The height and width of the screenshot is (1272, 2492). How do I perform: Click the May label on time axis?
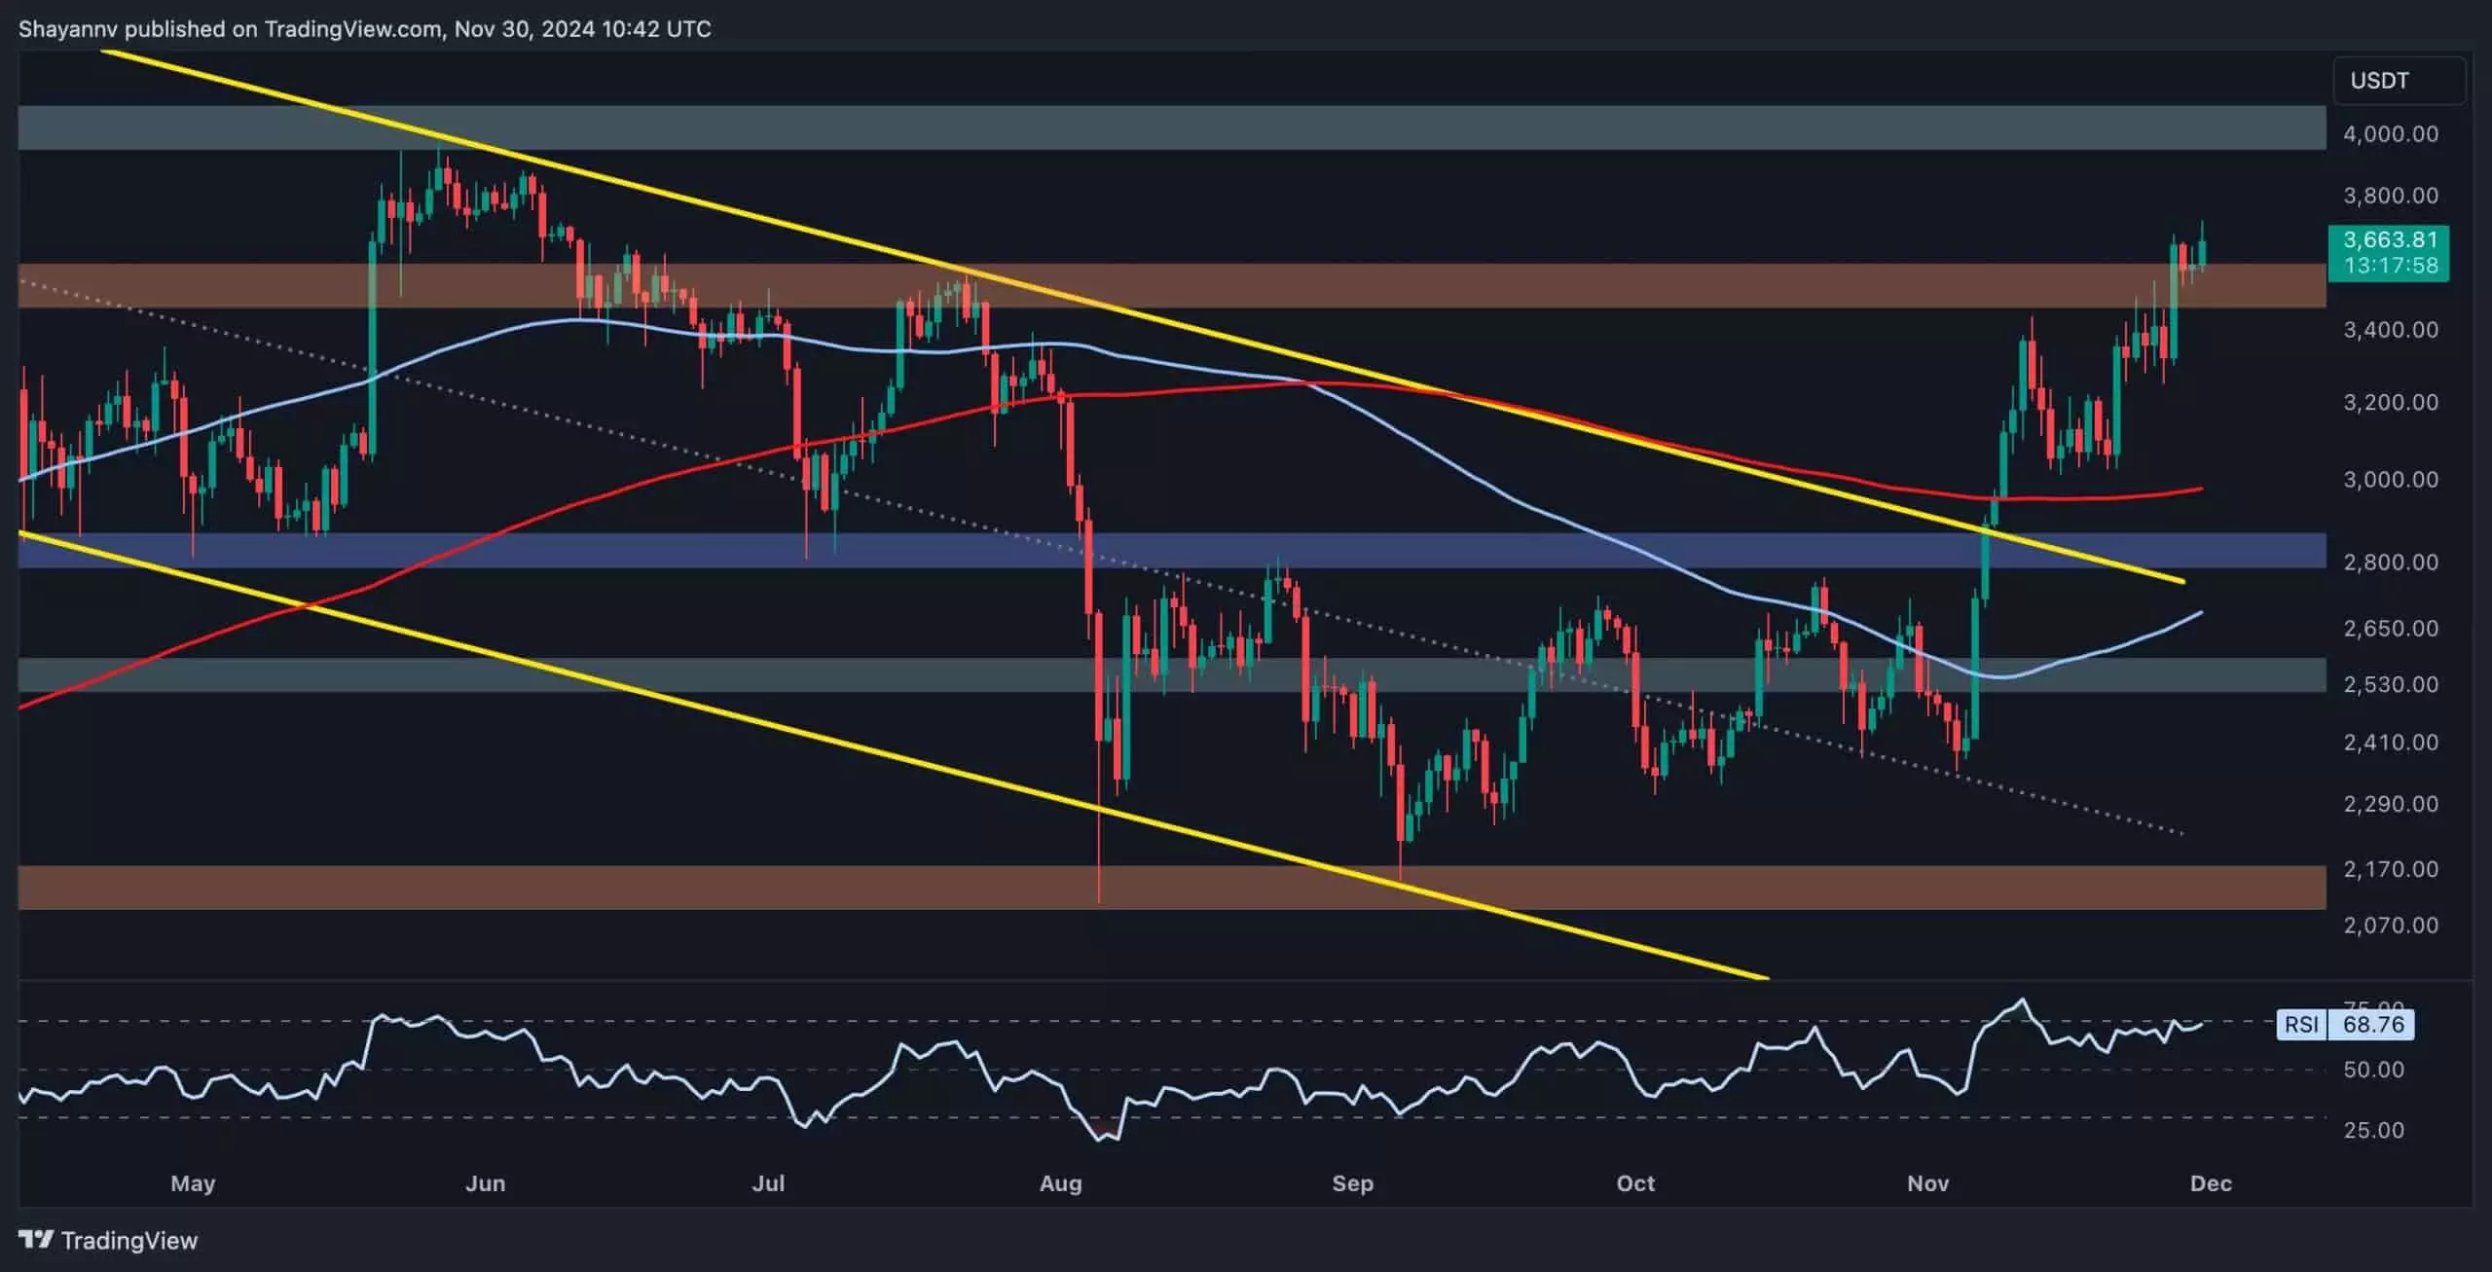coord(193,1183)
